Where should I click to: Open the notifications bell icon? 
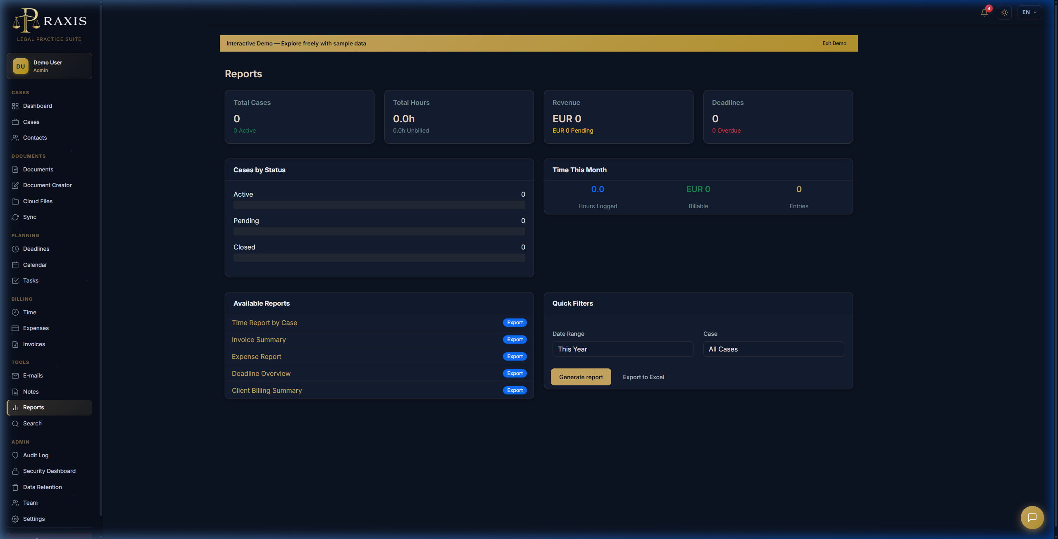[x=984, y=12]
